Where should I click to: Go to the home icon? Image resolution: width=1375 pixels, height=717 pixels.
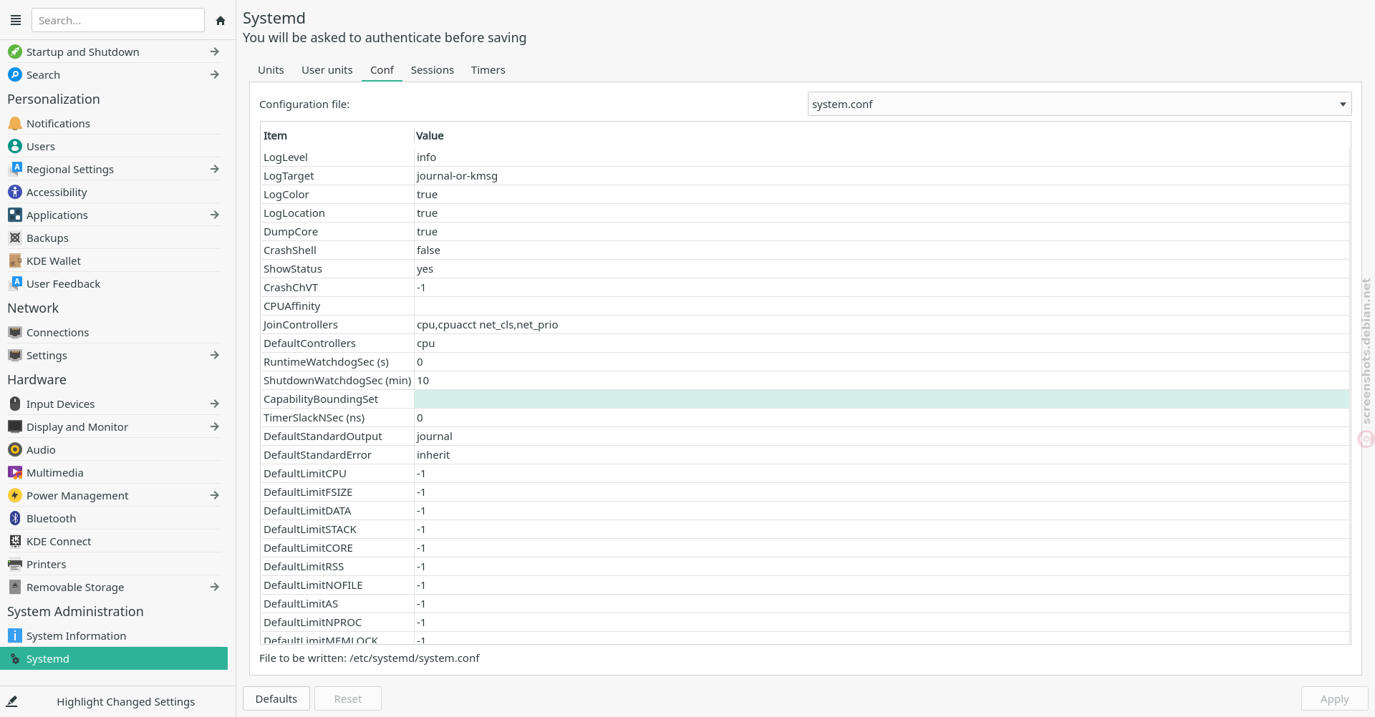point(221,20)
